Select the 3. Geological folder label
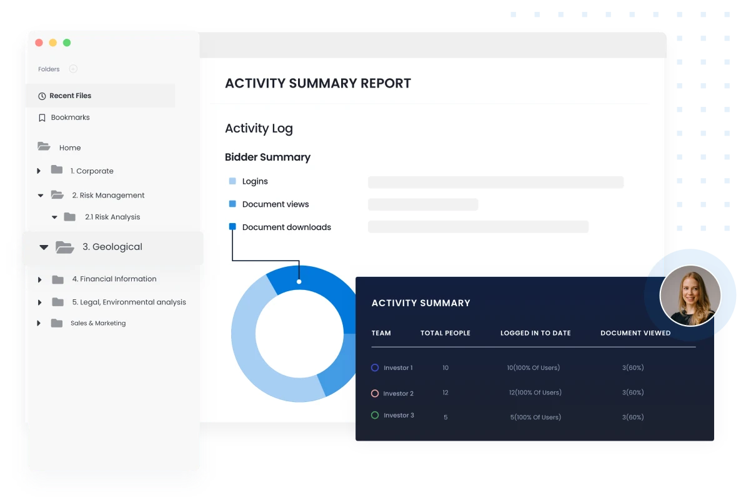The height and width of the screenshot is (500, 741). click(x=112, y=247)
